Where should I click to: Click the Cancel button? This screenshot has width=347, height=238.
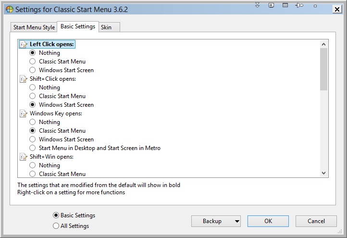(316, 221)
